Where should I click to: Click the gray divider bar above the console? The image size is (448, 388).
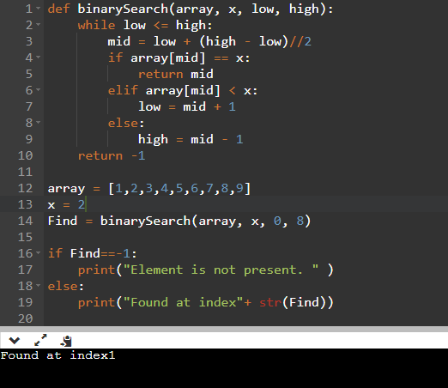[x=224, y=329]
